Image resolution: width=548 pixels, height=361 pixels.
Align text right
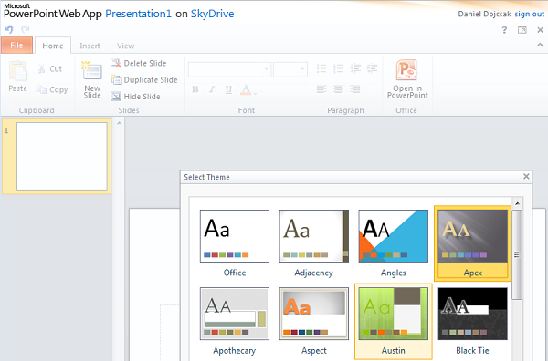point(355,89)
